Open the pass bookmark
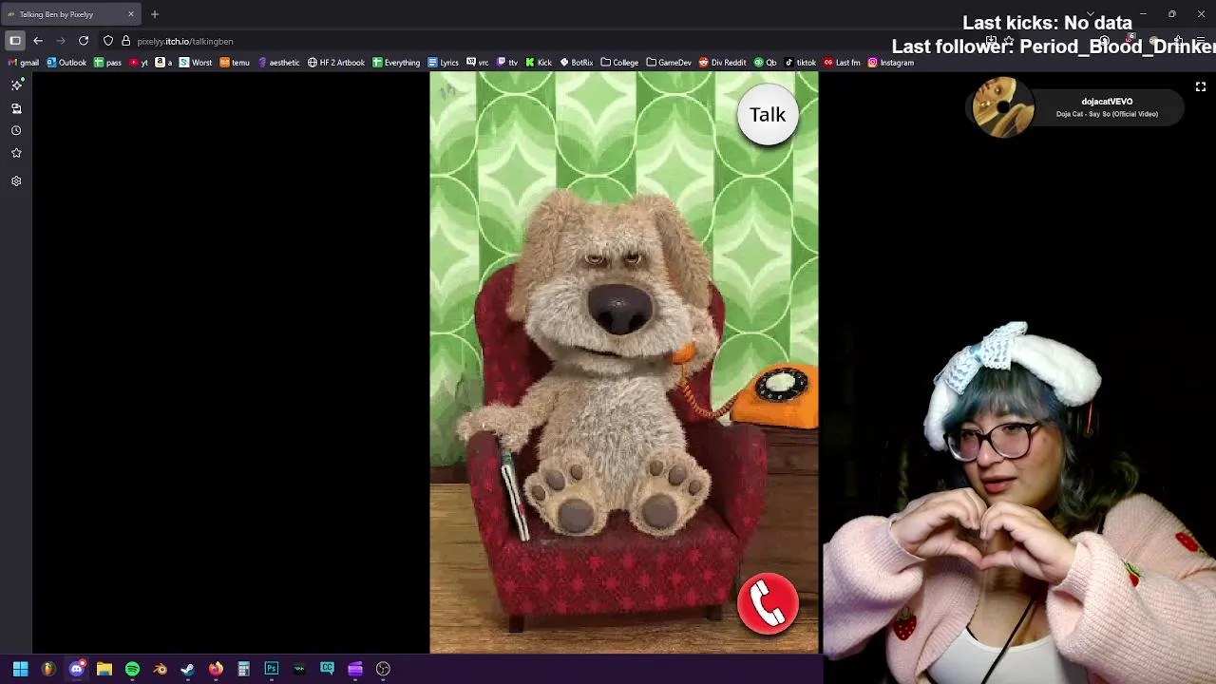The image size is (1216, 684). 107,63
